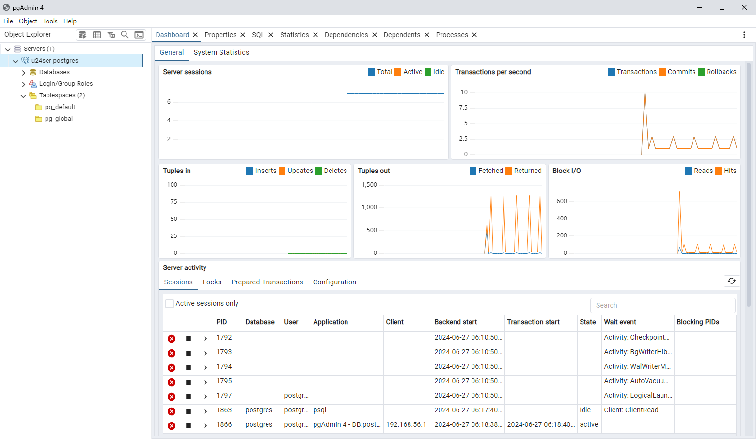
Task: Sort sessions by PID column header
Action: [x=221, y=322]
